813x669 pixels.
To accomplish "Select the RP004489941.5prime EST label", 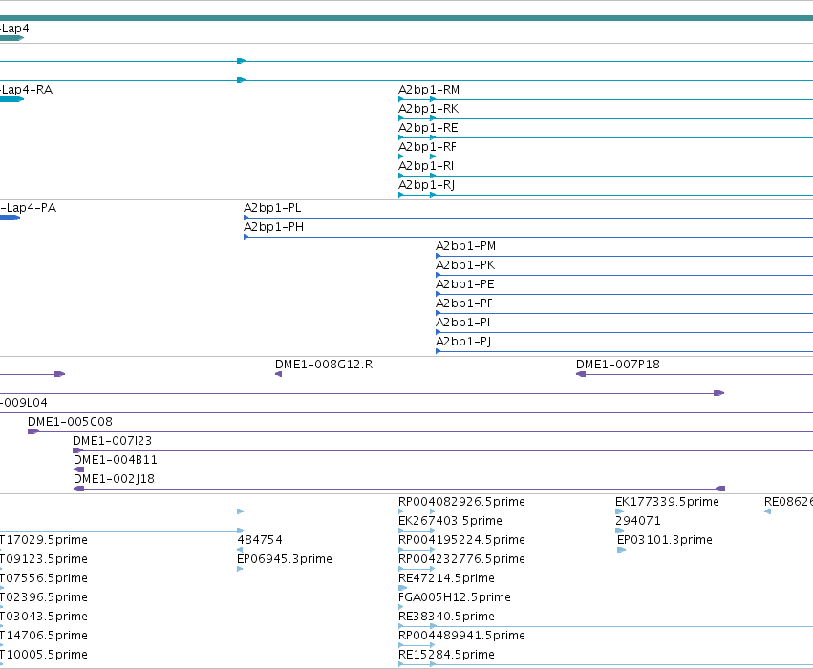I will coord(461,637).
